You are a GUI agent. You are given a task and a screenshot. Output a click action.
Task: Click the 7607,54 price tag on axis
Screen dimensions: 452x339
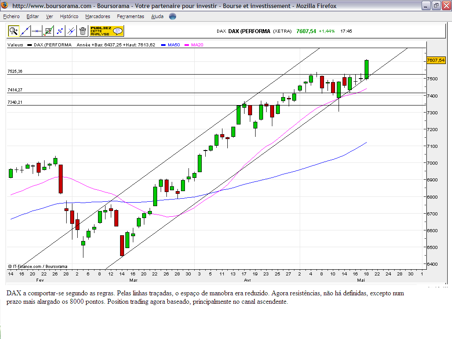tap(436, 60)
